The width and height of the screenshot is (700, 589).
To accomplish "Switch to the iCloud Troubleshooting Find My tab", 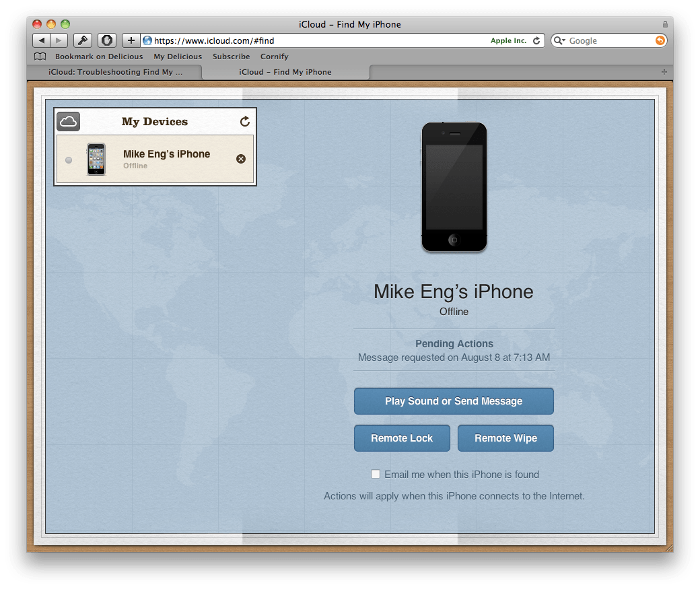I will [114, 72].
